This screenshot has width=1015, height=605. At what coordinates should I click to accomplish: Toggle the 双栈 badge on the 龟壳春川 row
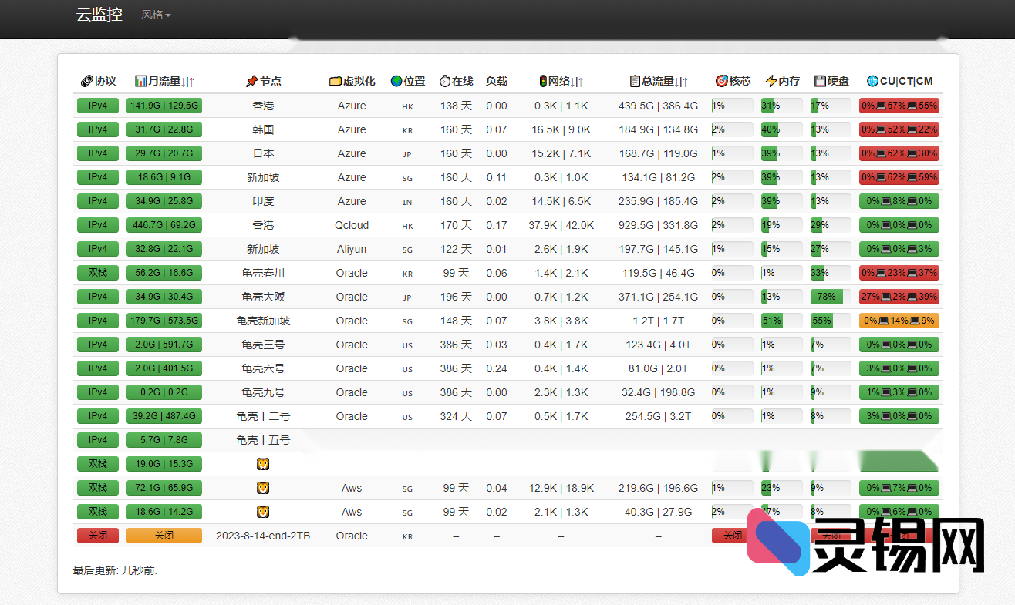97,272
